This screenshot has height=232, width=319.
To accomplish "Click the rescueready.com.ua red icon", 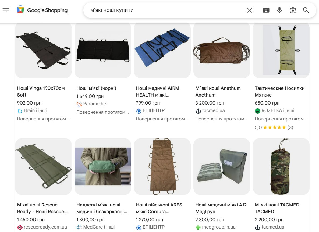I will pos(20,227).
